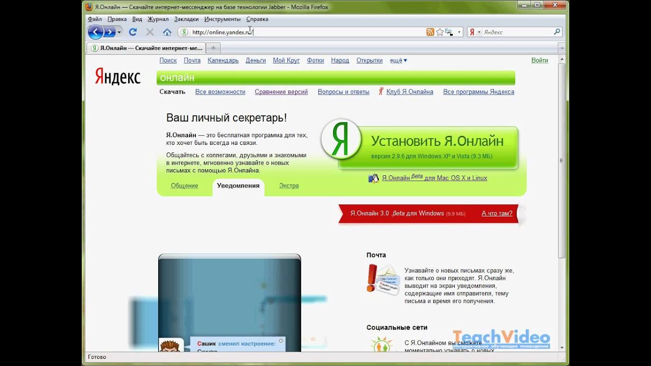Screen dimensions: 651x366
Task: Open the address bar history dropdown
Action: (x=459, y=32)
